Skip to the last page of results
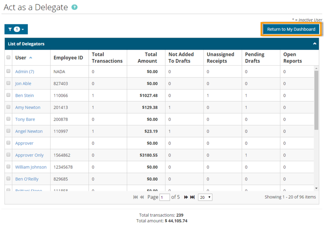 (x=193, y=197)
